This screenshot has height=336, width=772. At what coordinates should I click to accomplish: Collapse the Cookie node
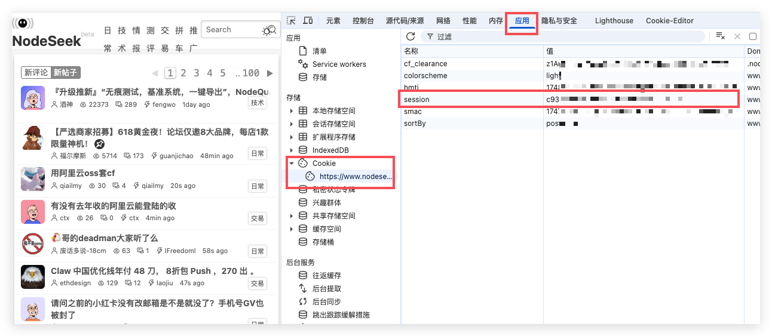[292, 164]
